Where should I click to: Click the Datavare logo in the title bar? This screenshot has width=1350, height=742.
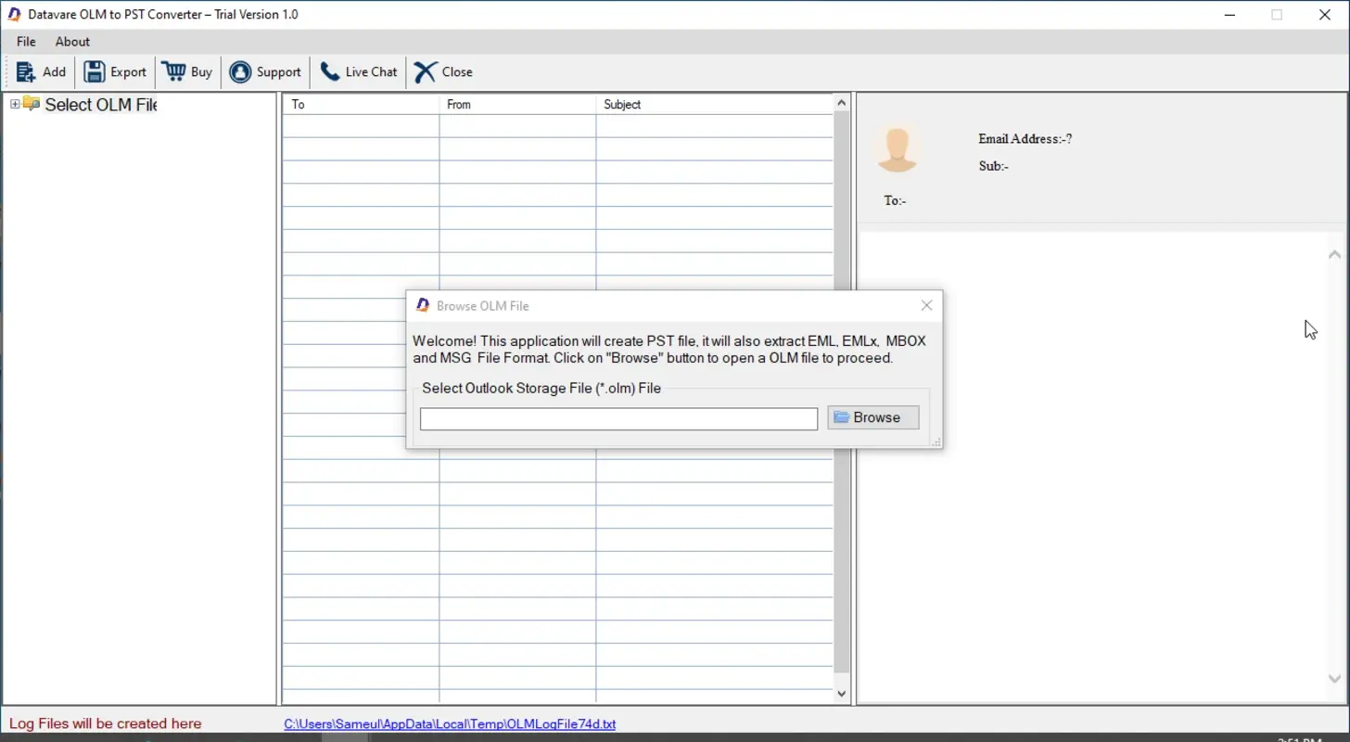pos(12,13)
